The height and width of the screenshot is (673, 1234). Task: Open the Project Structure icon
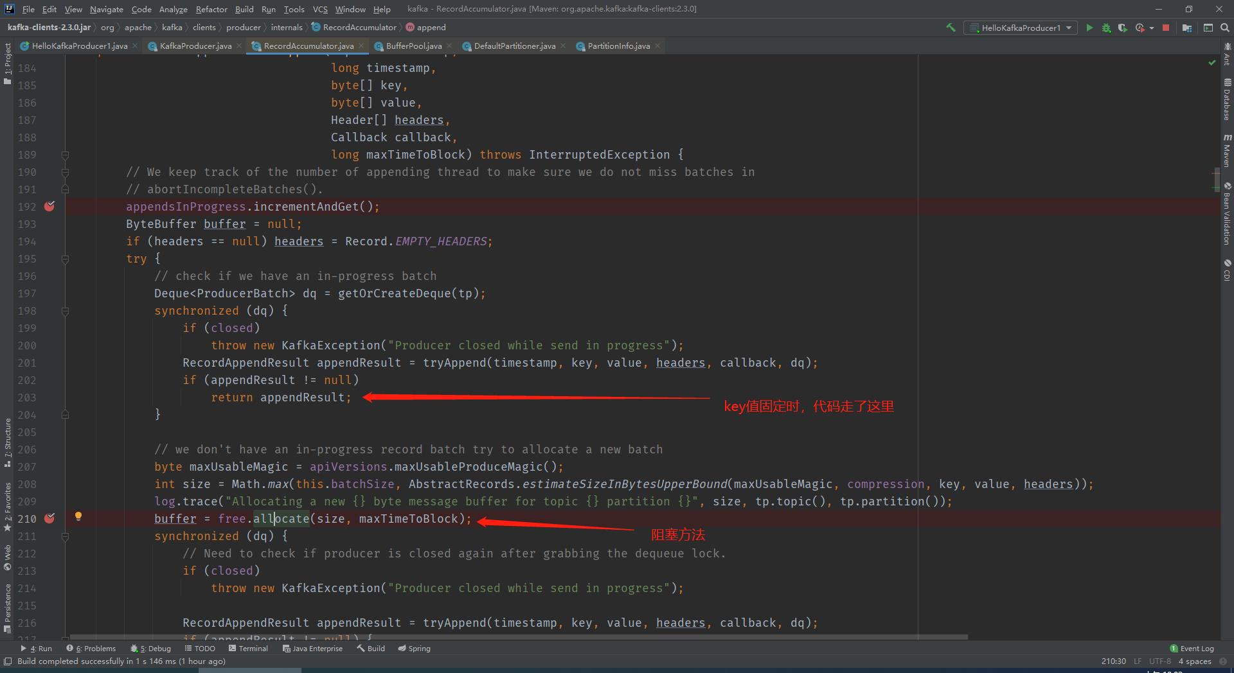coord(1187,28)
